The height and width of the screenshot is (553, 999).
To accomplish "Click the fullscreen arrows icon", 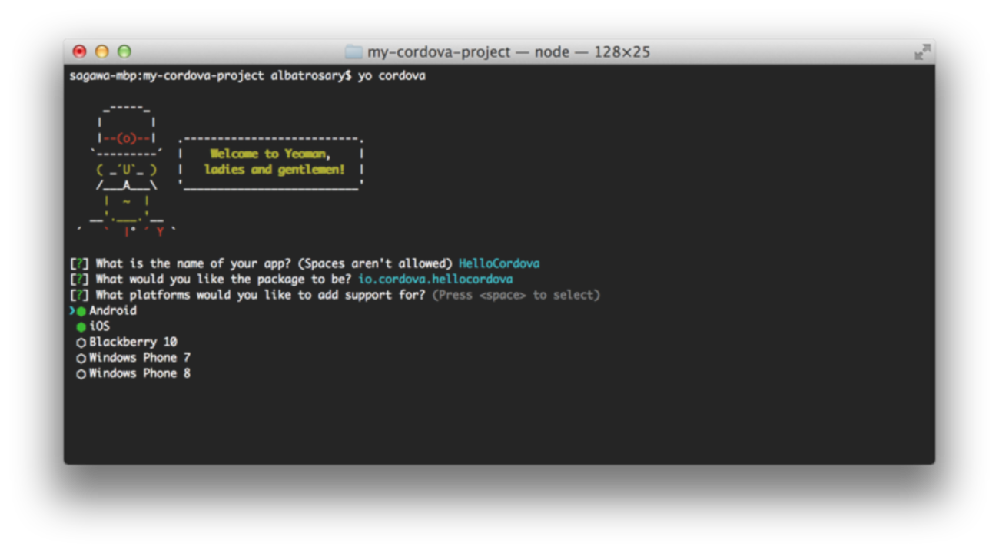I will [922, 52].
